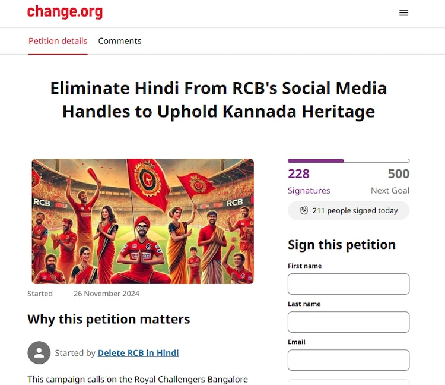Viewport: 445px width, 385px height.
Task: Click the "211 people signed today" text
Action: pos(355,211)
